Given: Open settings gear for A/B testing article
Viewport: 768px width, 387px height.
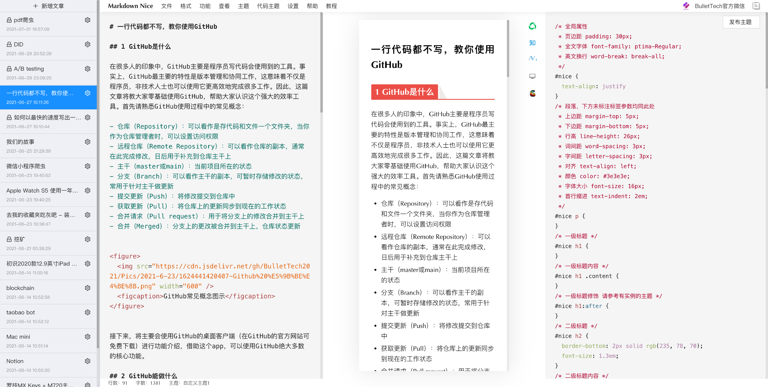Looking at the screenshot, I should click(88, 69).
